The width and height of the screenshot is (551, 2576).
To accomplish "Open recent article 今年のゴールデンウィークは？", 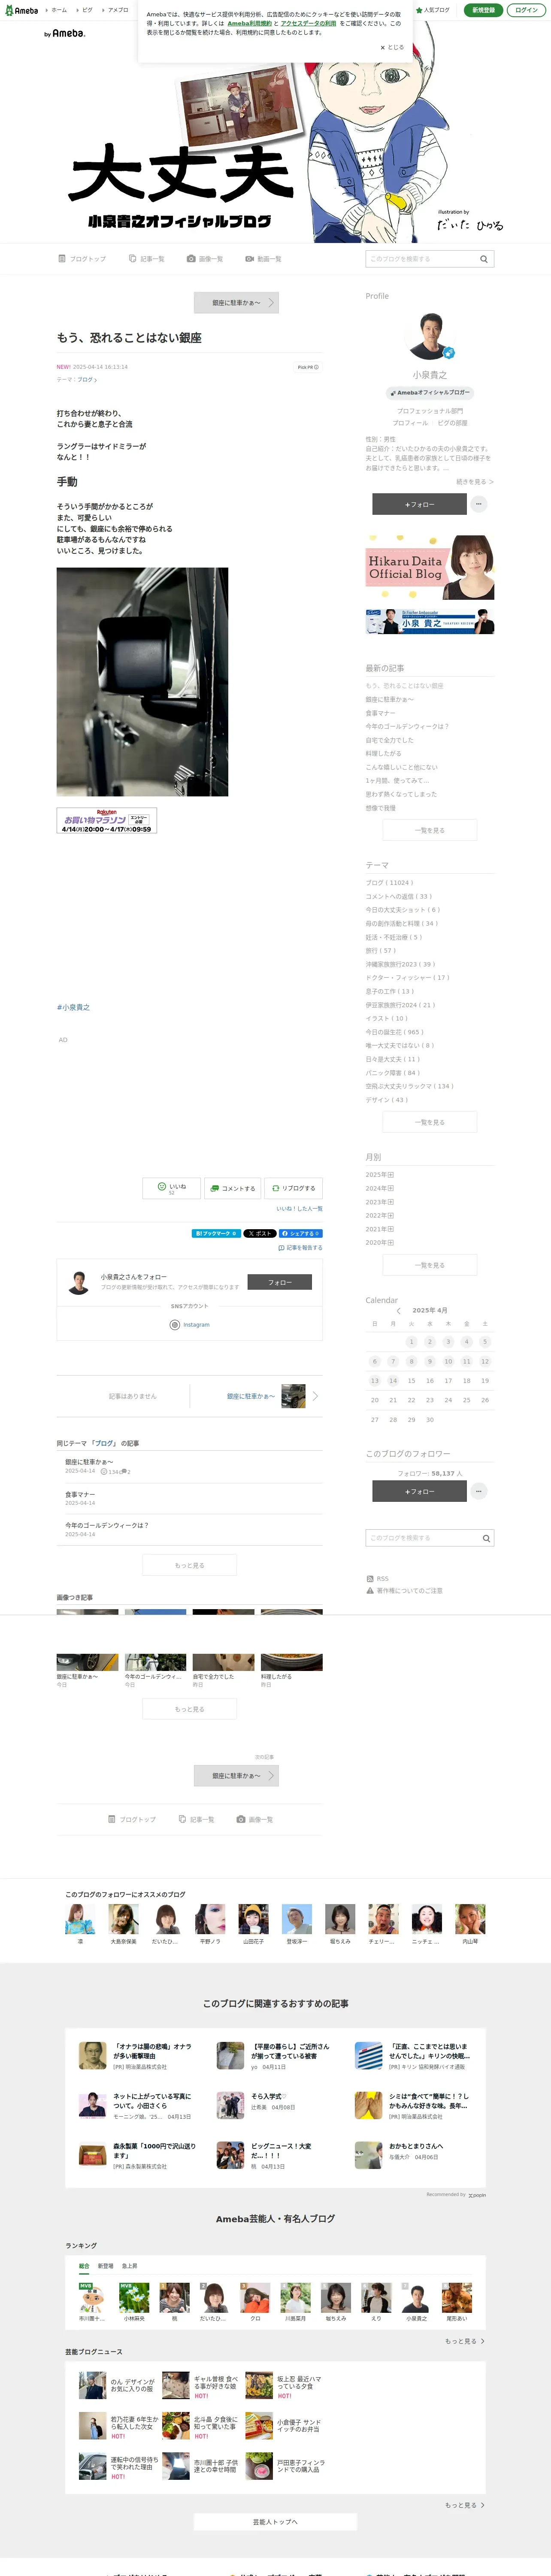I will click(407, 727).
